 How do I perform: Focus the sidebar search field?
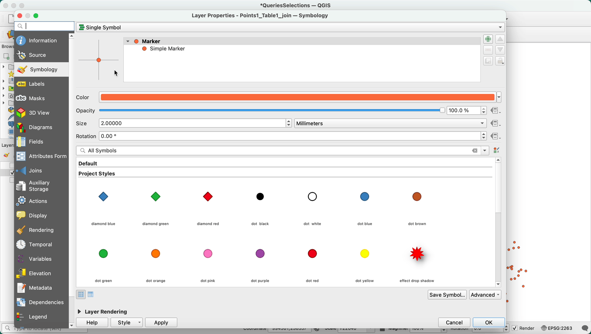(x=44, y=26)
